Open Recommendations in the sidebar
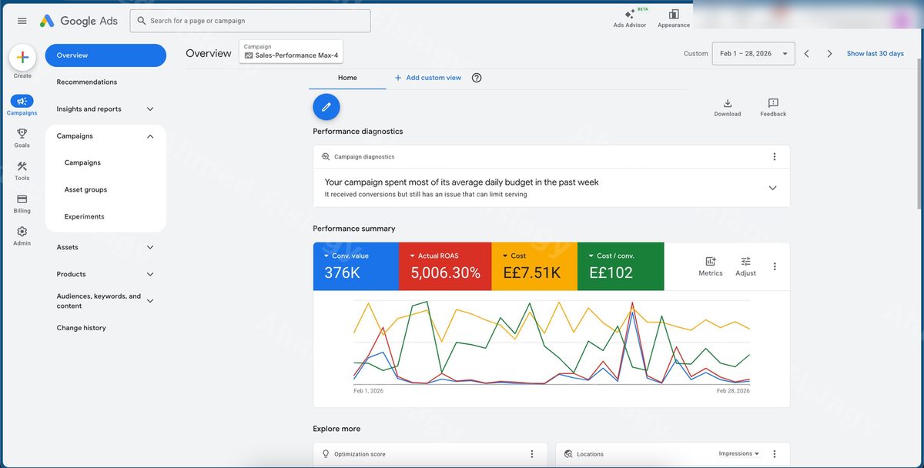 87,82
